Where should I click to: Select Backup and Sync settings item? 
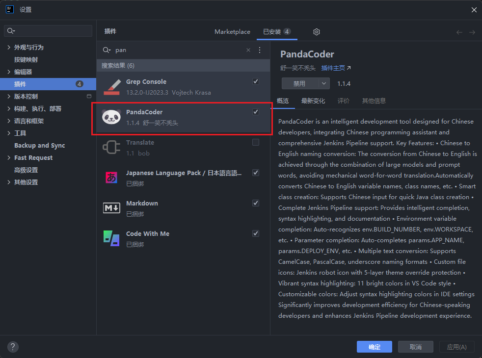click(40, 146)
